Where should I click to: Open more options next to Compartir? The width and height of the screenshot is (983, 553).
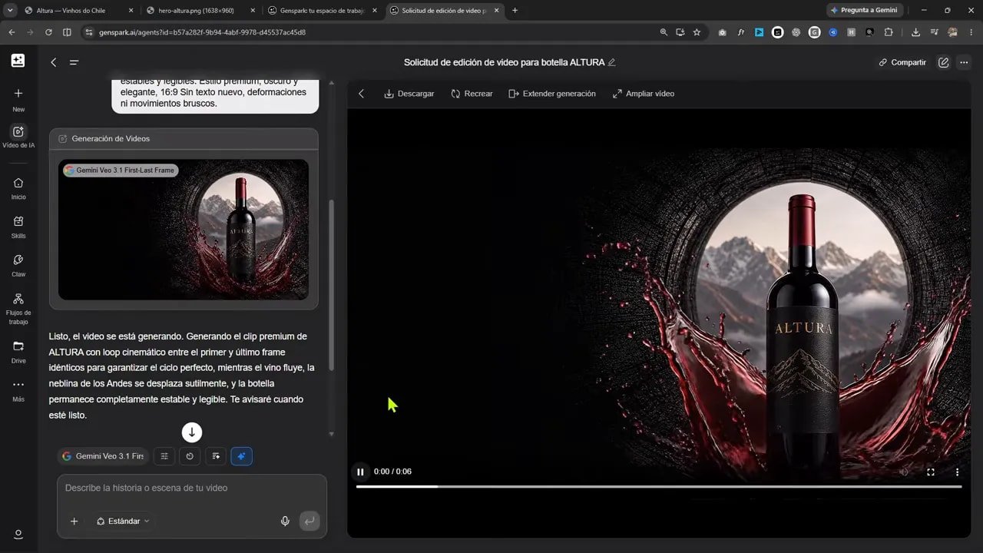(964, 62)
